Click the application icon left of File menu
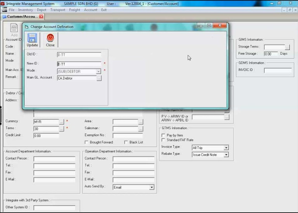Viewport: 298px width, 213px height. [x=5, y=10]
